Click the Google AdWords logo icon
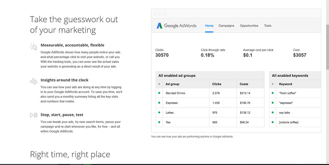Image resolution: width=329 pixels, height=165 pixels. click(159, 26)
